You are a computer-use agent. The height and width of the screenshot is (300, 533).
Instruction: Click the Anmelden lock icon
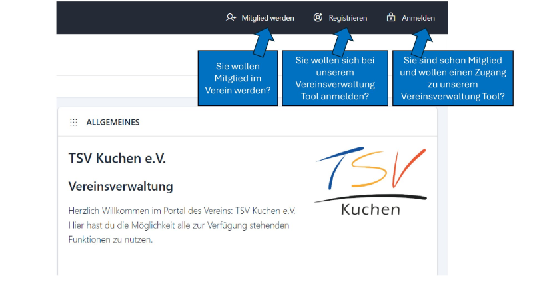(x=391, y=17)
